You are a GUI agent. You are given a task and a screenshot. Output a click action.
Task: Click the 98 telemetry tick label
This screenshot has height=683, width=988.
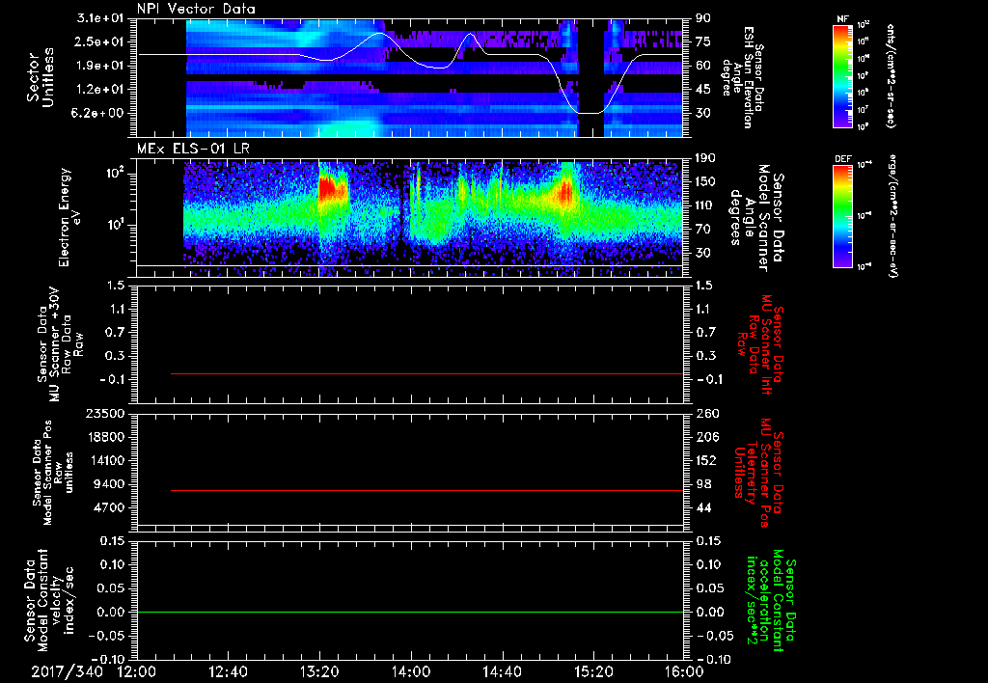pos(702,484)
